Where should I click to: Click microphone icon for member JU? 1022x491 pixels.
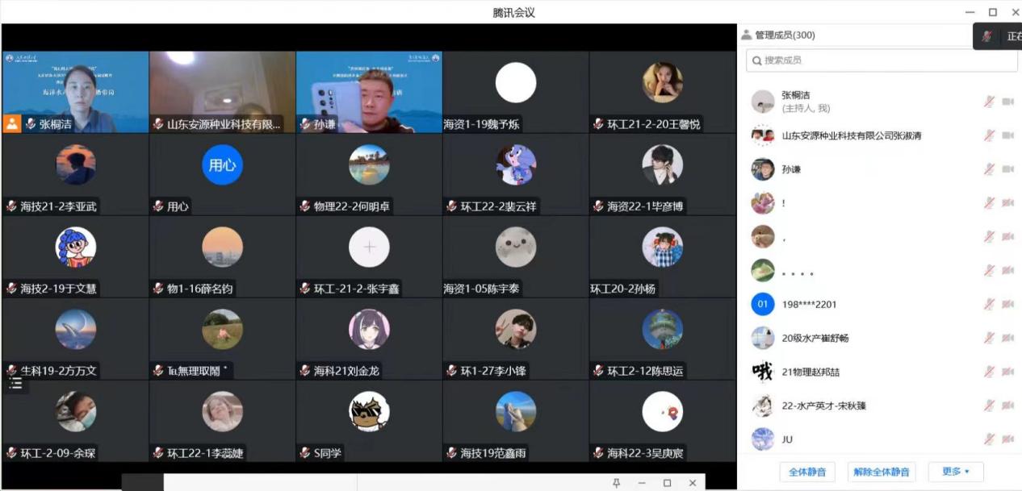[988, 439]
